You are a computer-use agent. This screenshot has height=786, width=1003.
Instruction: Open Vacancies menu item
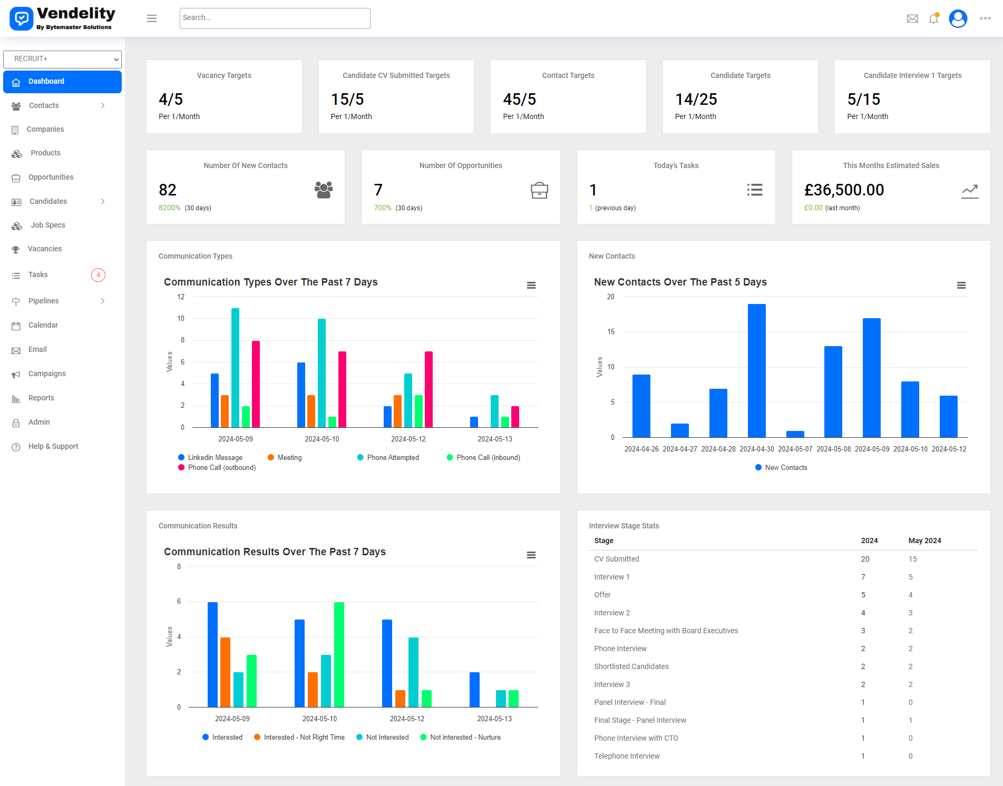pyautogui.click(x=45, y=249)
